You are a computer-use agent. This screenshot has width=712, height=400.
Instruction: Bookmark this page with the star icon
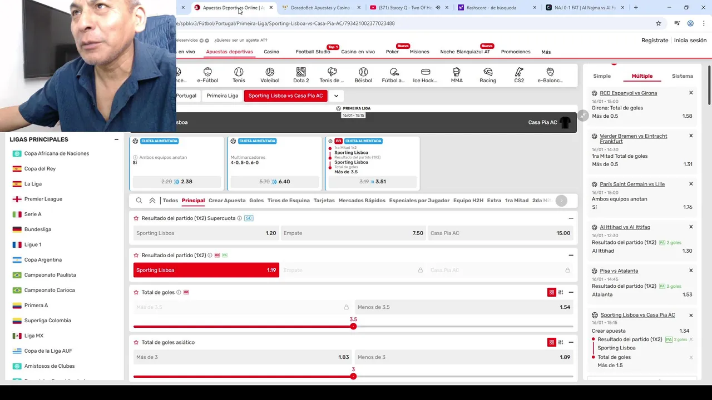click(659, 23)
